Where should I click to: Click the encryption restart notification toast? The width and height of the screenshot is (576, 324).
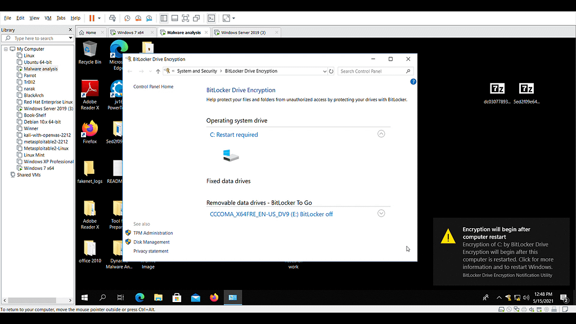(501, 251)
